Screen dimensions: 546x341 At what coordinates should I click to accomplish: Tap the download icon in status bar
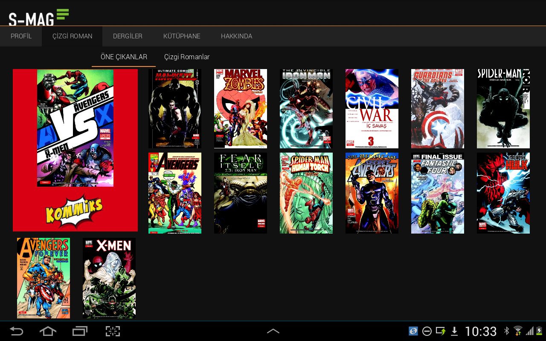point(454,331)
